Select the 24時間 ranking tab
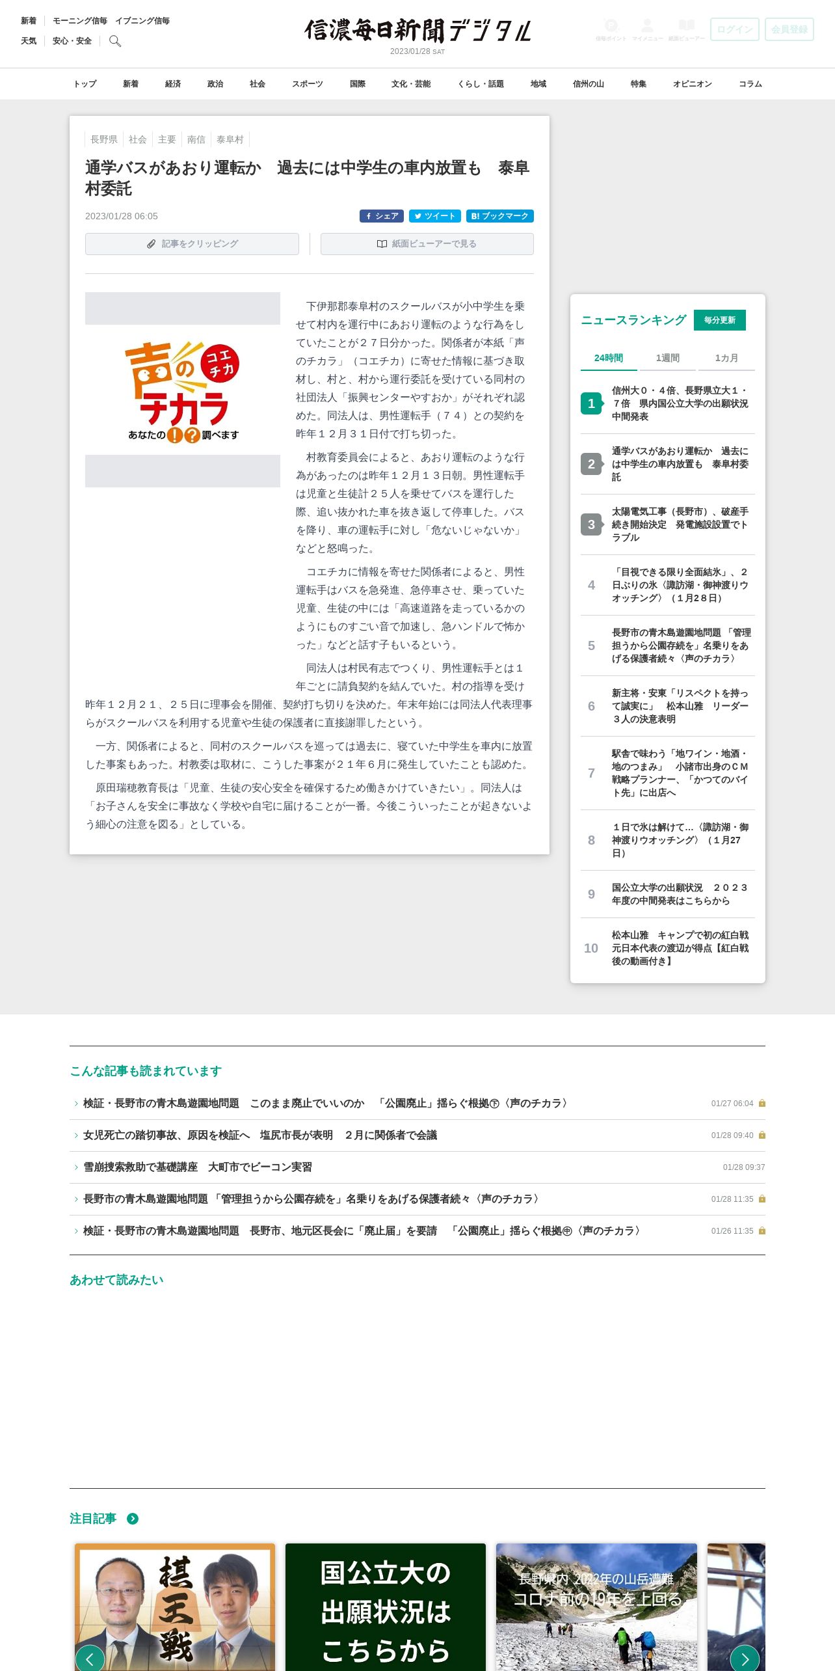 click(609, 358)
